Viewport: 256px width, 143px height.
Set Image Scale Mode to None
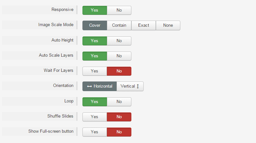tap(168, 25)
